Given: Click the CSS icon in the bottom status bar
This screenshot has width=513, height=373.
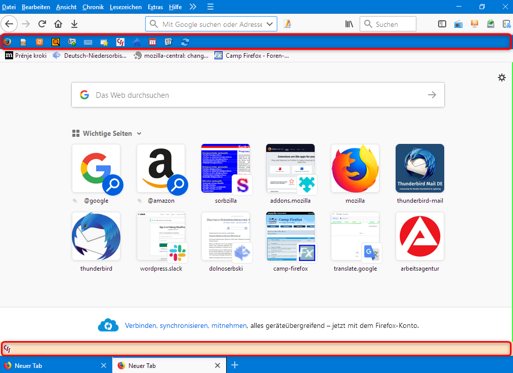Looking at the screenshot, I should click(x=7, y=349).
